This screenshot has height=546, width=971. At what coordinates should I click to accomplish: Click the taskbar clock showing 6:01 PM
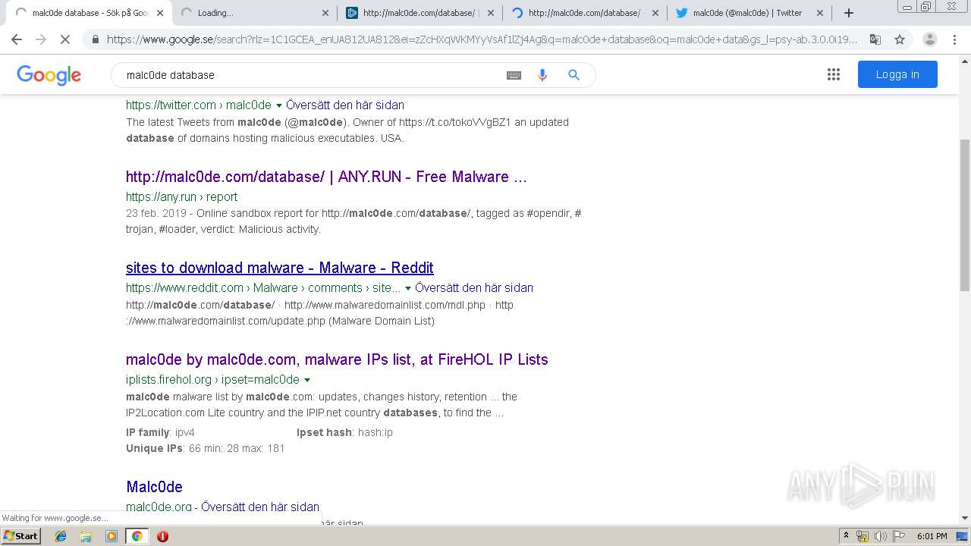click(932, 536)
